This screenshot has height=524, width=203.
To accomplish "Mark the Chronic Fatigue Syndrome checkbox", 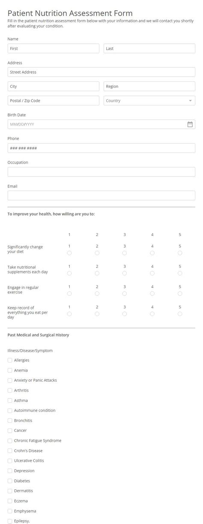I will point(10,440).
